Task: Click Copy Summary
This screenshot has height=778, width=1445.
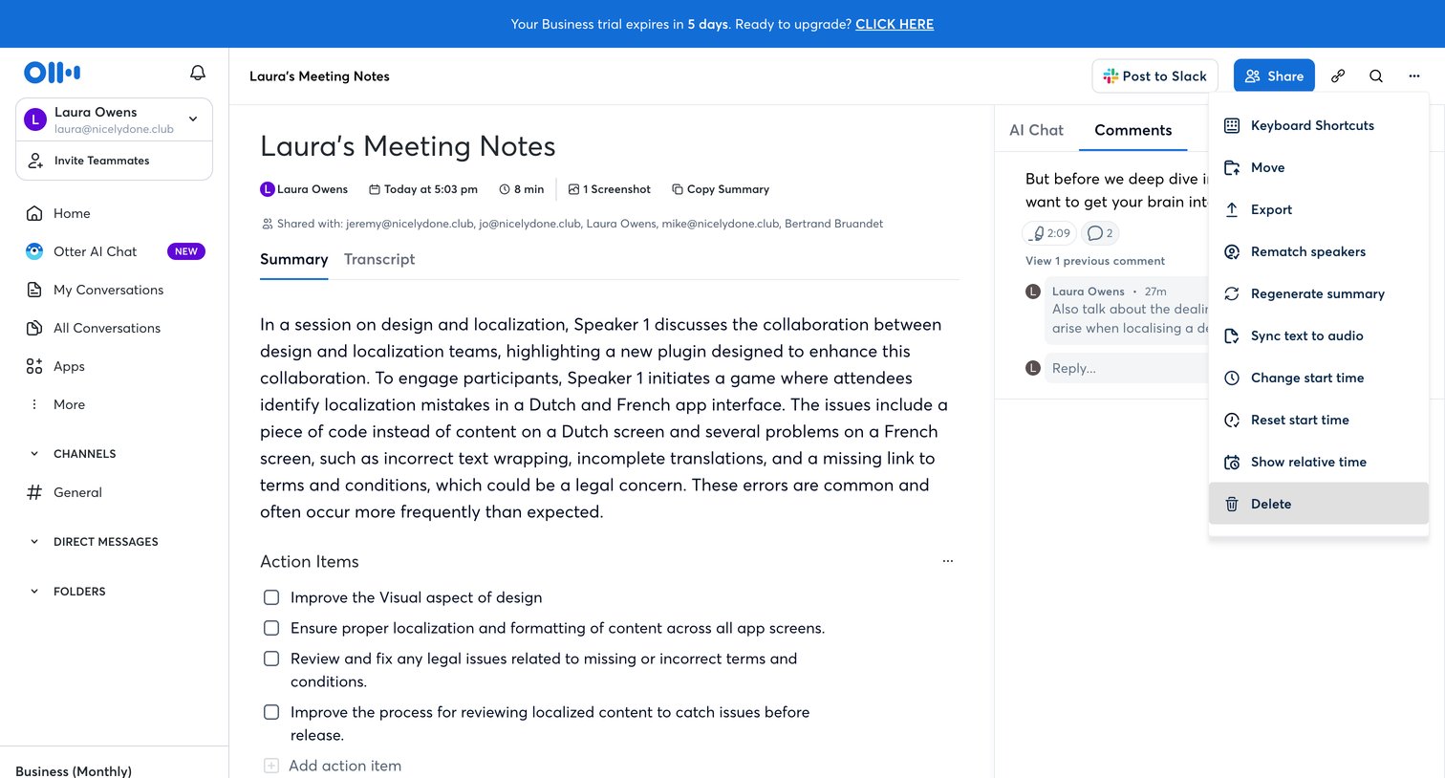Action: tap(721, 189)
